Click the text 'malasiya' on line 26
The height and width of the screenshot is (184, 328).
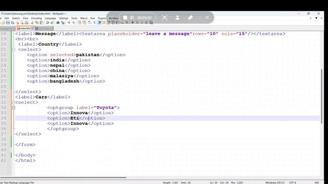(x=61, y=76)
